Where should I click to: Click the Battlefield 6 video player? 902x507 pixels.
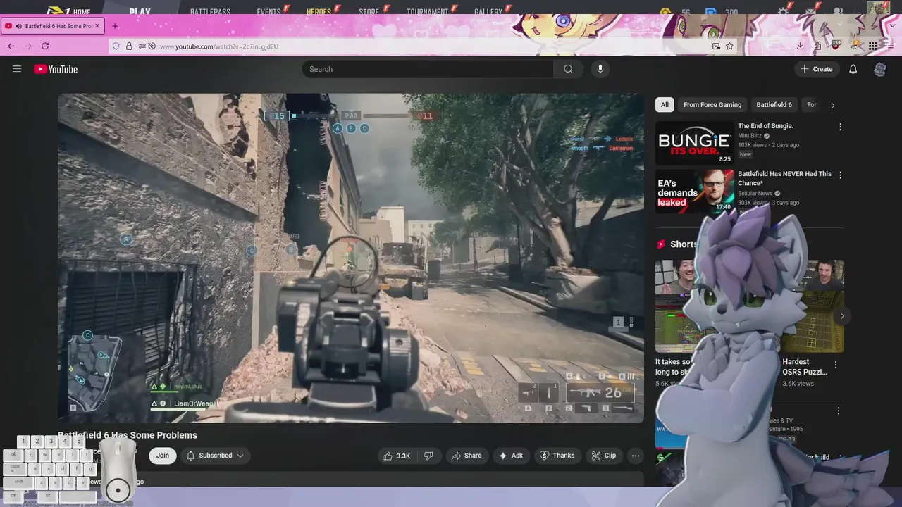(351, 258)
